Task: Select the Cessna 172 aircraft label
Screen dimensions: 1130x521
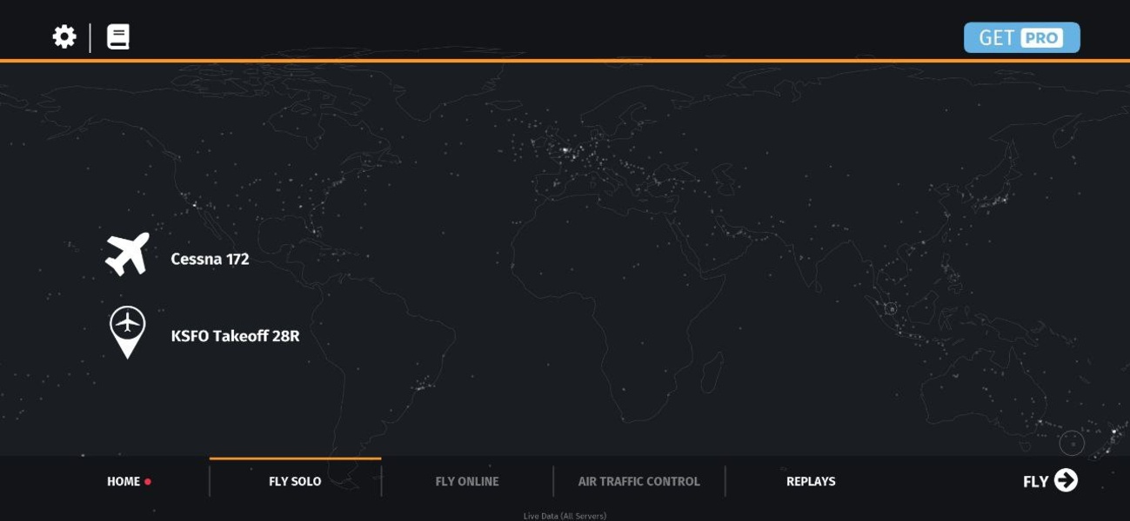Action: pyautogui.click(x=210, y=259)
